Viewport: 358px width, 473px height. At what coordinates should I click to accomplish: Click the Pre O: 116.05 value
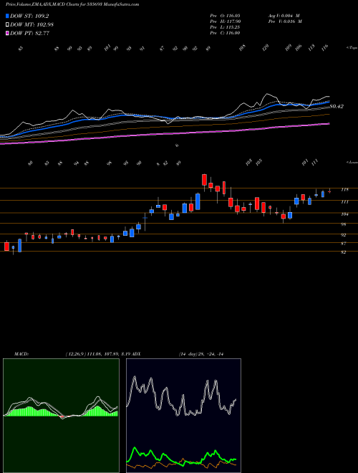click(225, 15)
